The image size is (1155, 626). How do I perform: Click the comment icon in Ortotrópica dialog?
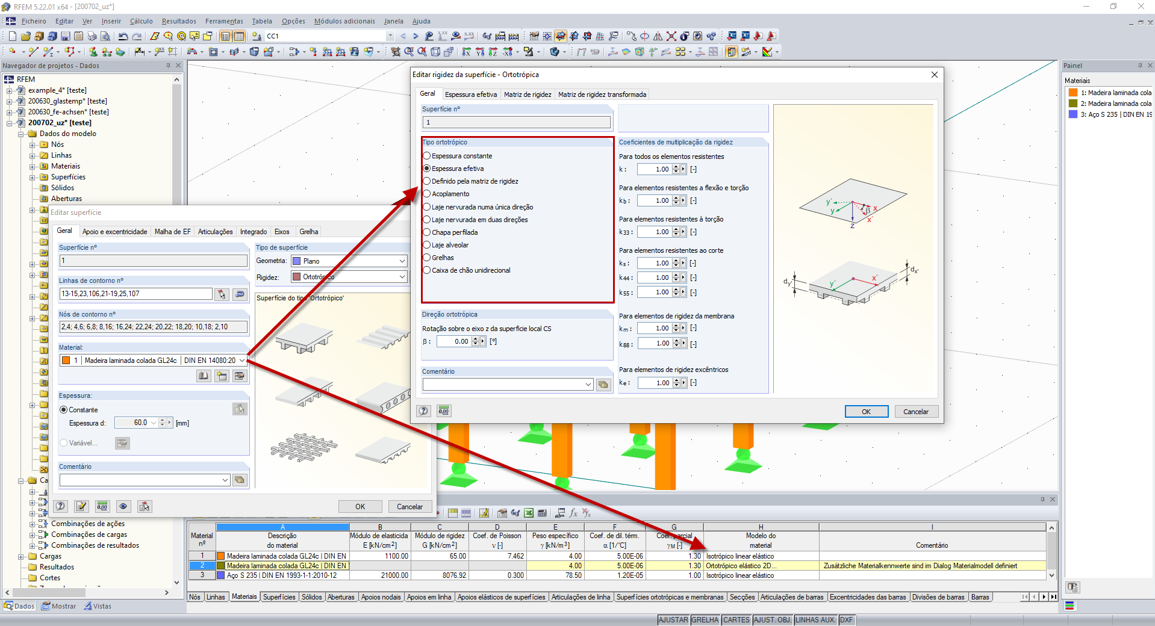point(603,384)
